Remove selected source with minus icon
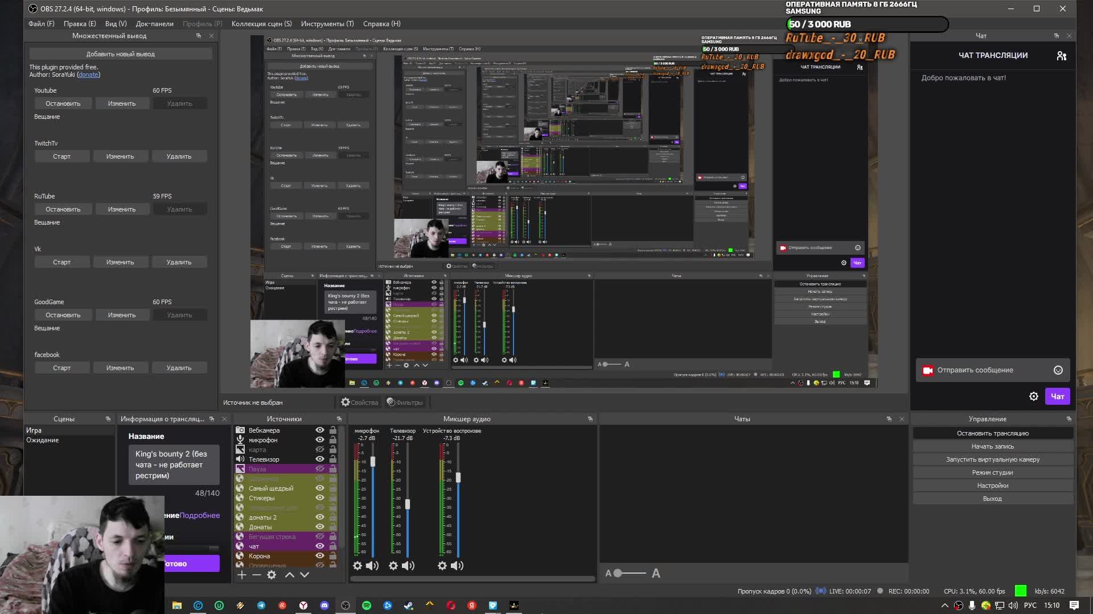The image size is (1093, 614). (x=257, y=575)
